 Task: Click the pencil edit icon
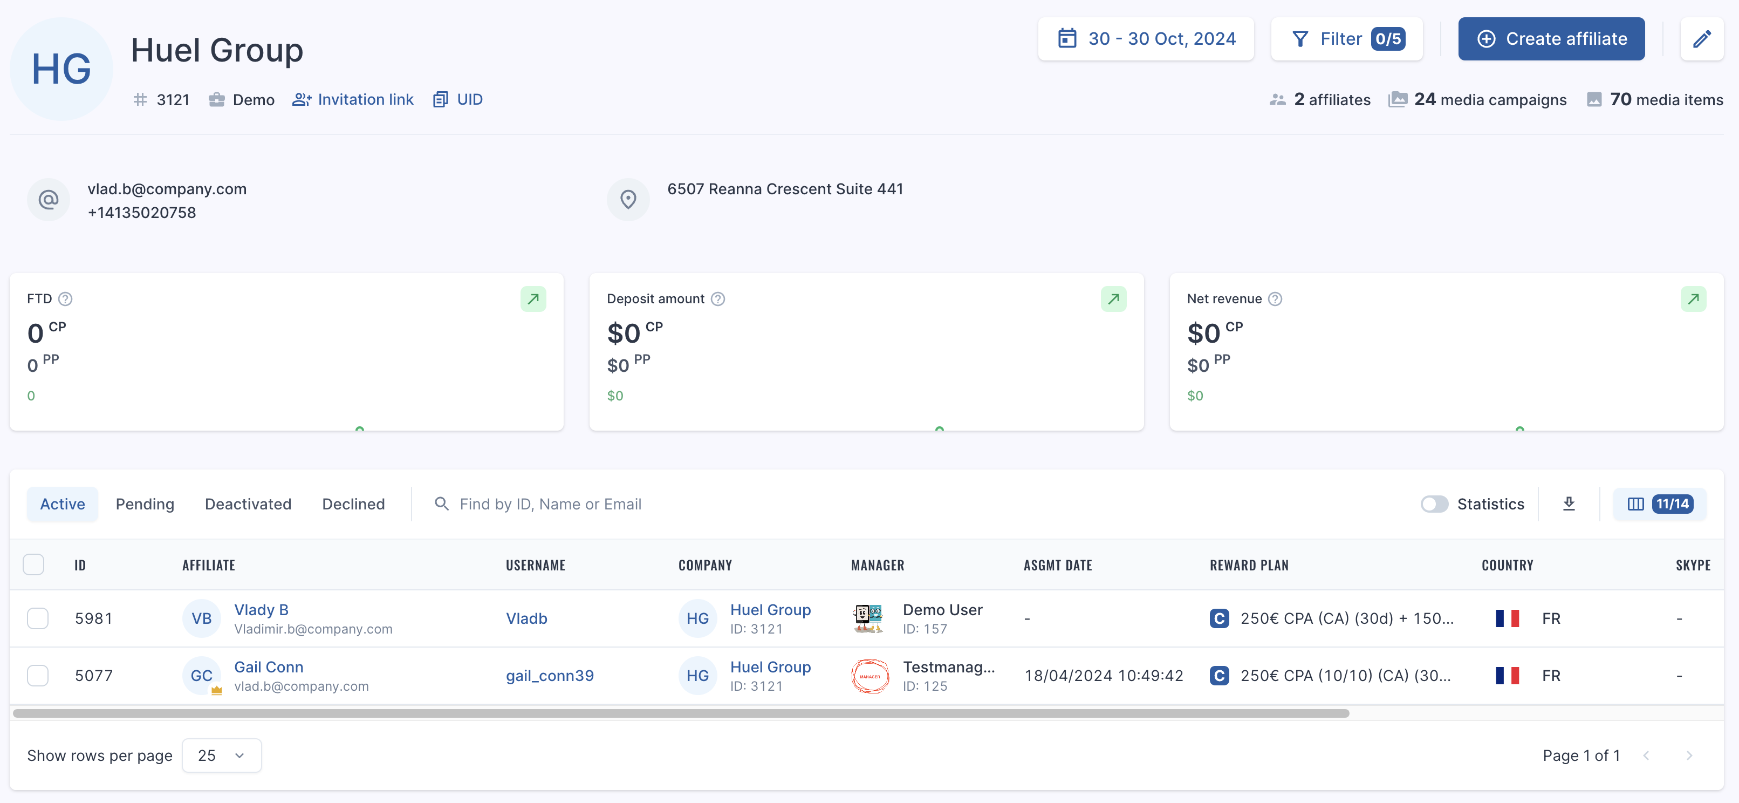(1701, 39)
